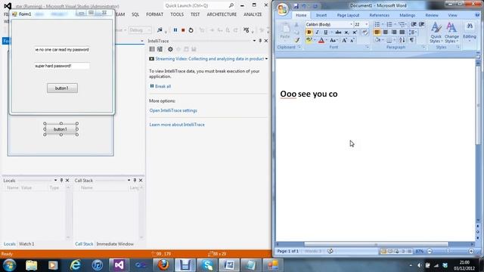
Task: Pause debugging in Visual Studio toolbar
Action: [x=175, y=30]
